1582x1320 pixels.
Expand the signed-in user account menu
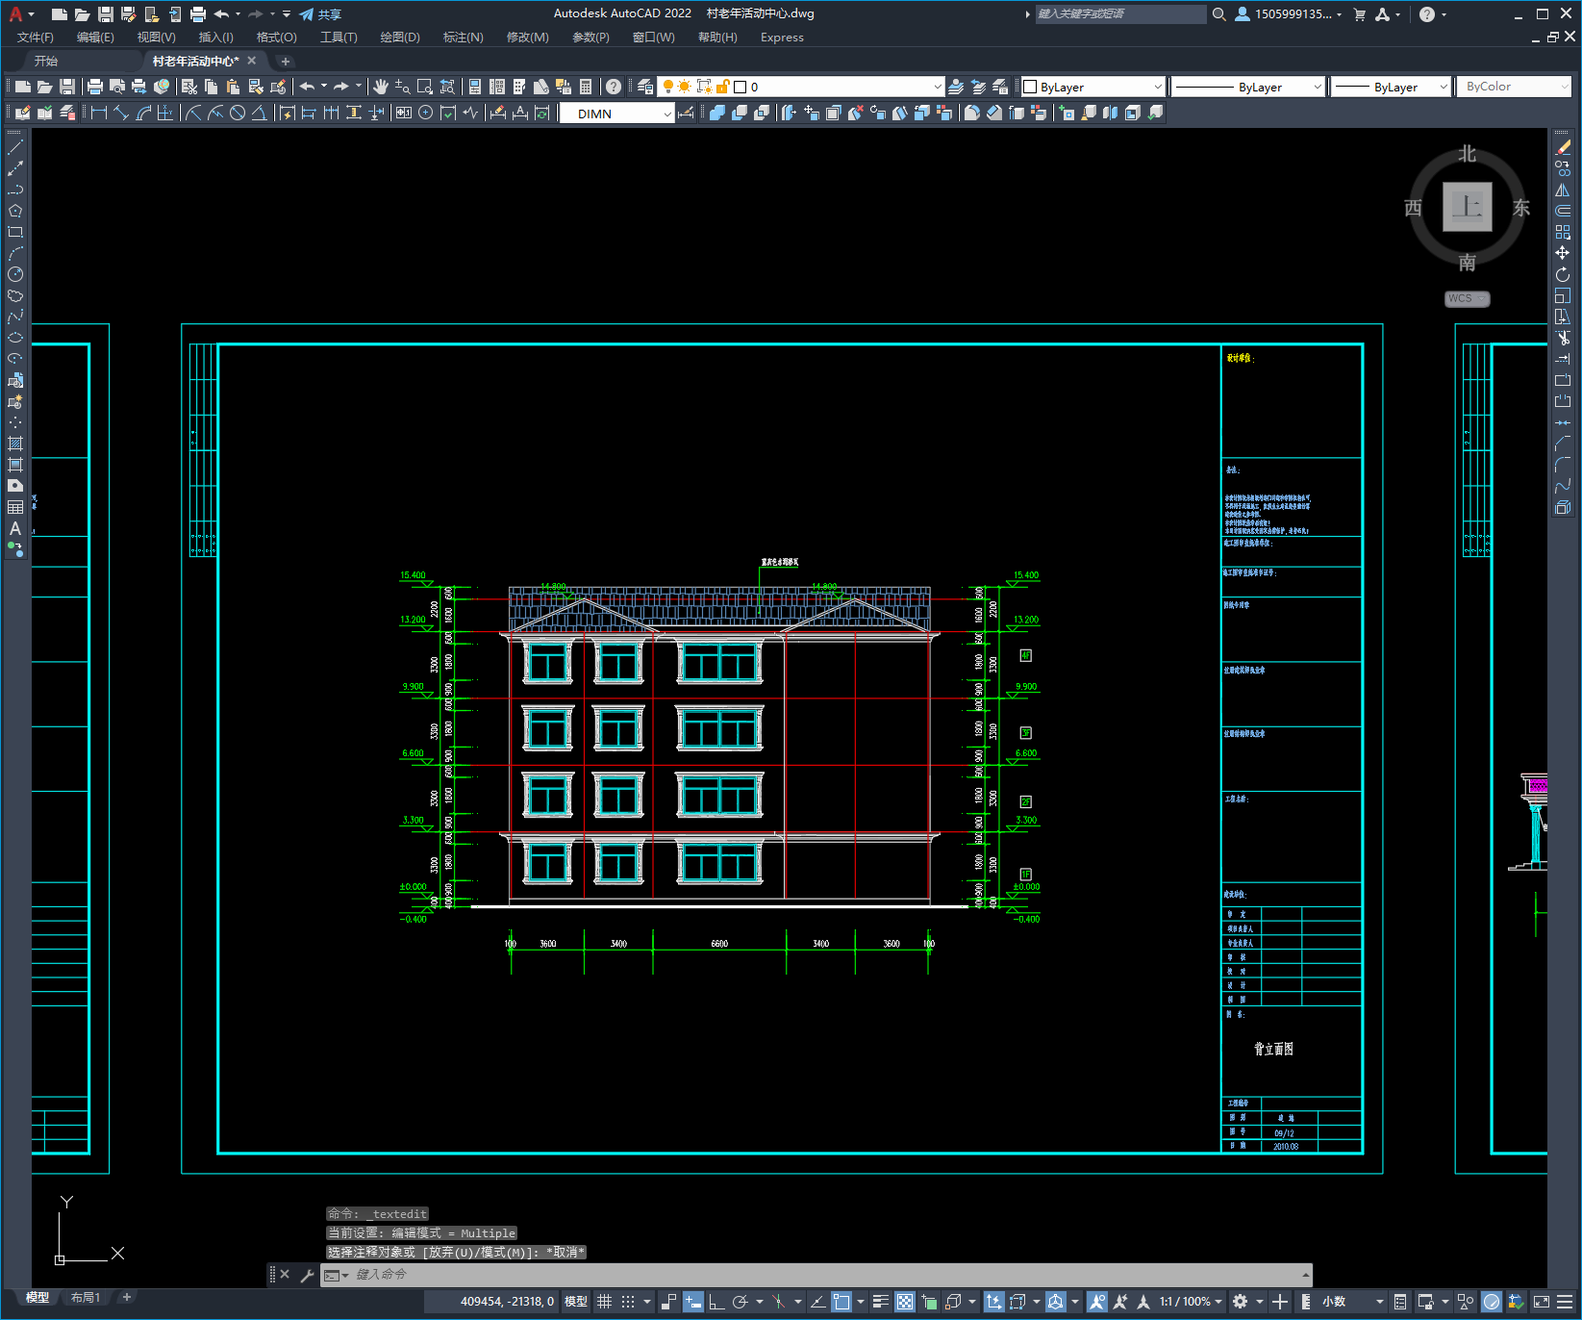pyautogui.click(x=1289, y=14)
